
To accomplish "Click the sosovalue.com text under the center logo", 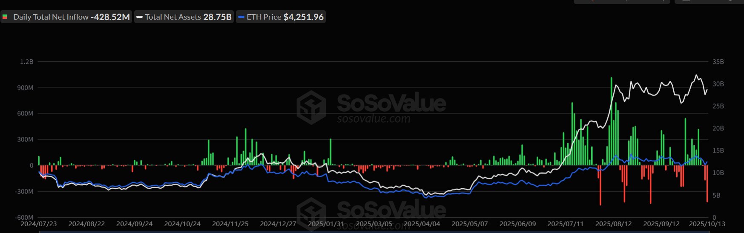I will click(x=373, y=119).
